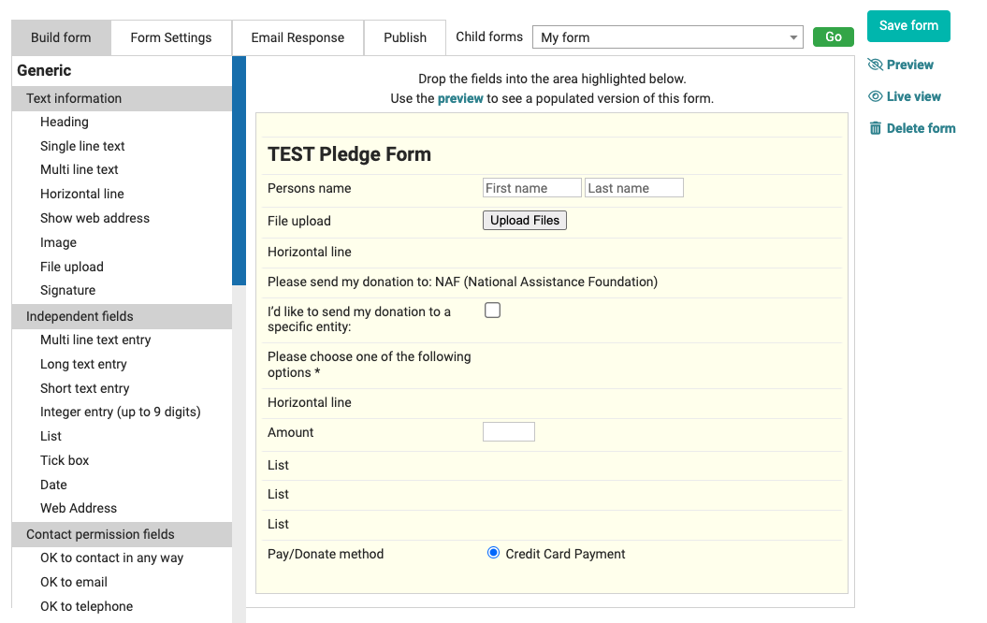Select the Signature field type
The width and height of the screenshot is (987, 623).
tap(67, 290)
